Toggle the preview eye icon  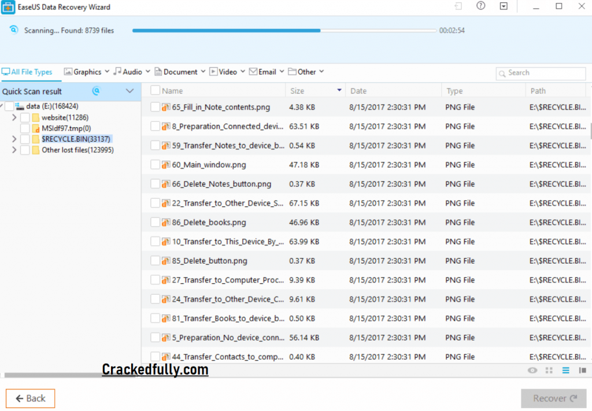[x=532, y=370]
